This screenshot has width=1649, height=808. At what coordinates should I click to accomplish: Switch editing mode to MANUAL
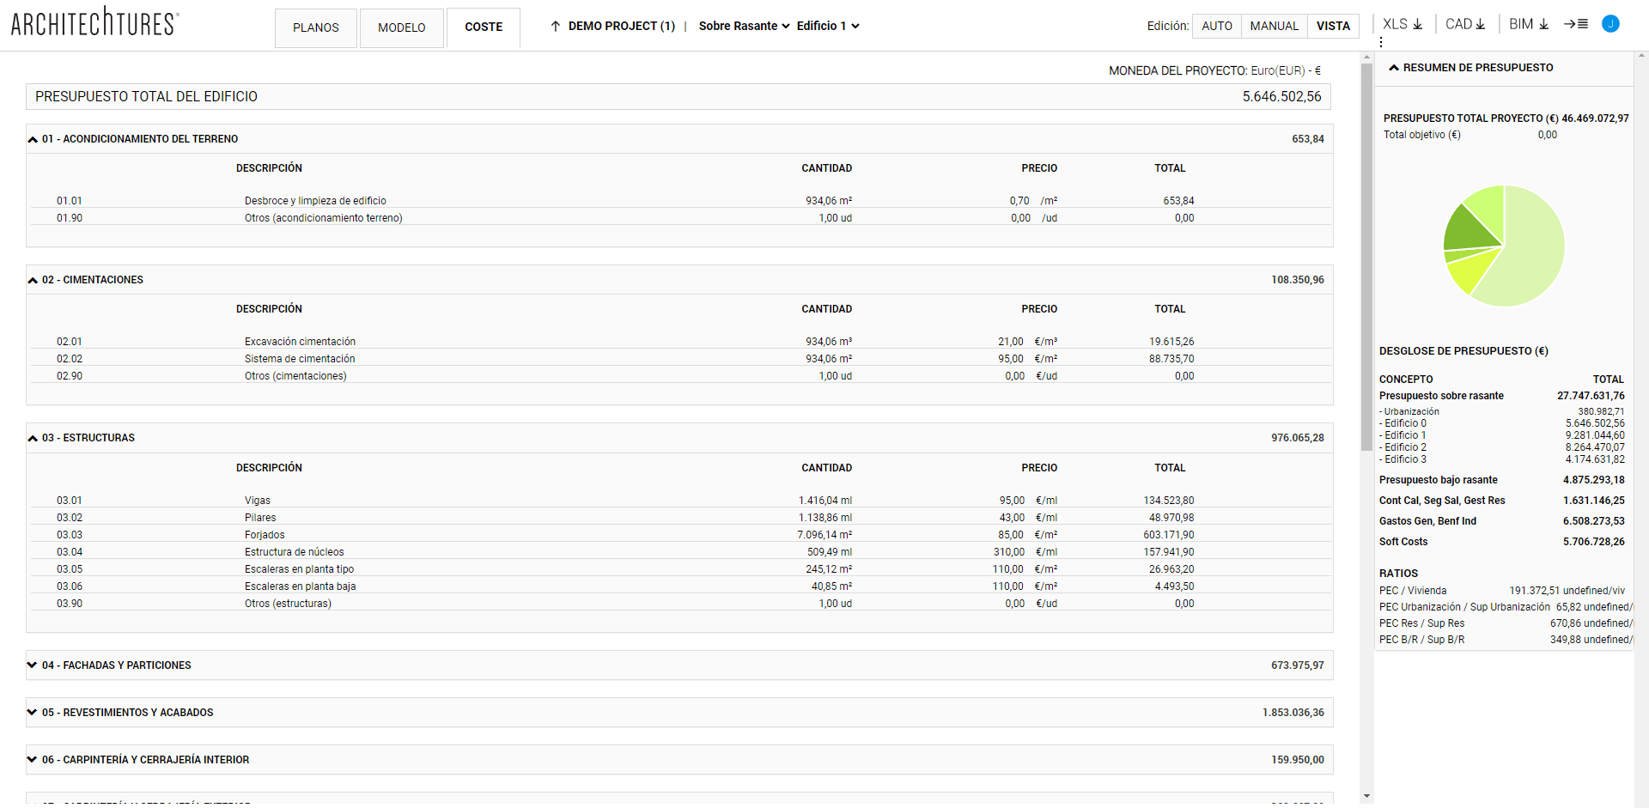click(x=1274, y=27)
